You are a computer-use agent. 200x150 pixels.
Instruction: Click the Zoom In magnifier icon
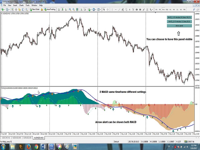point(70,9)
